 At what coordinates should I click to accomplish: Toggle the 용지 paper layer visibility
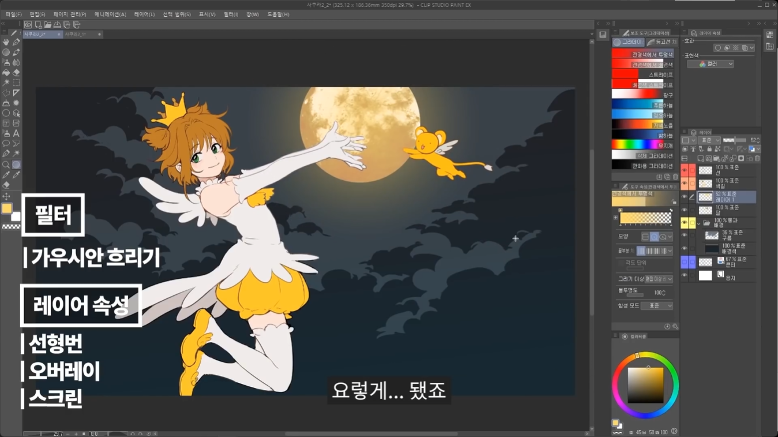pos(685,276)
